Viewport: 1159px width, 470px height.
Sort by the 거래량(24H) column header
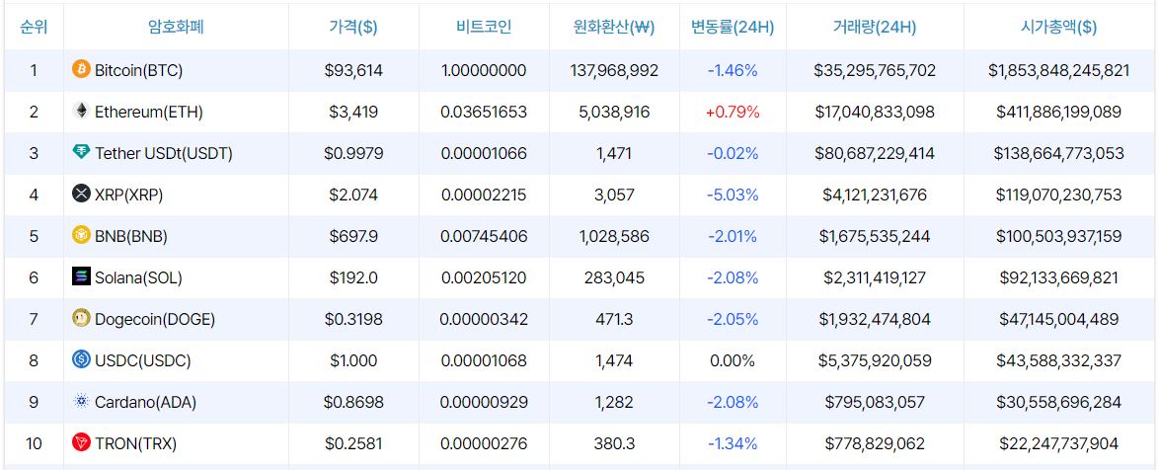[875, 28]
